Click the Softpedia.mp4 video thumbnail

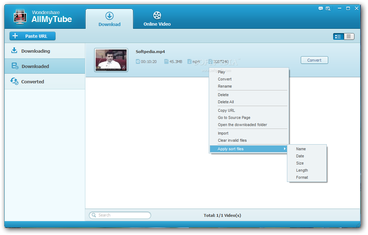[111, 60]
